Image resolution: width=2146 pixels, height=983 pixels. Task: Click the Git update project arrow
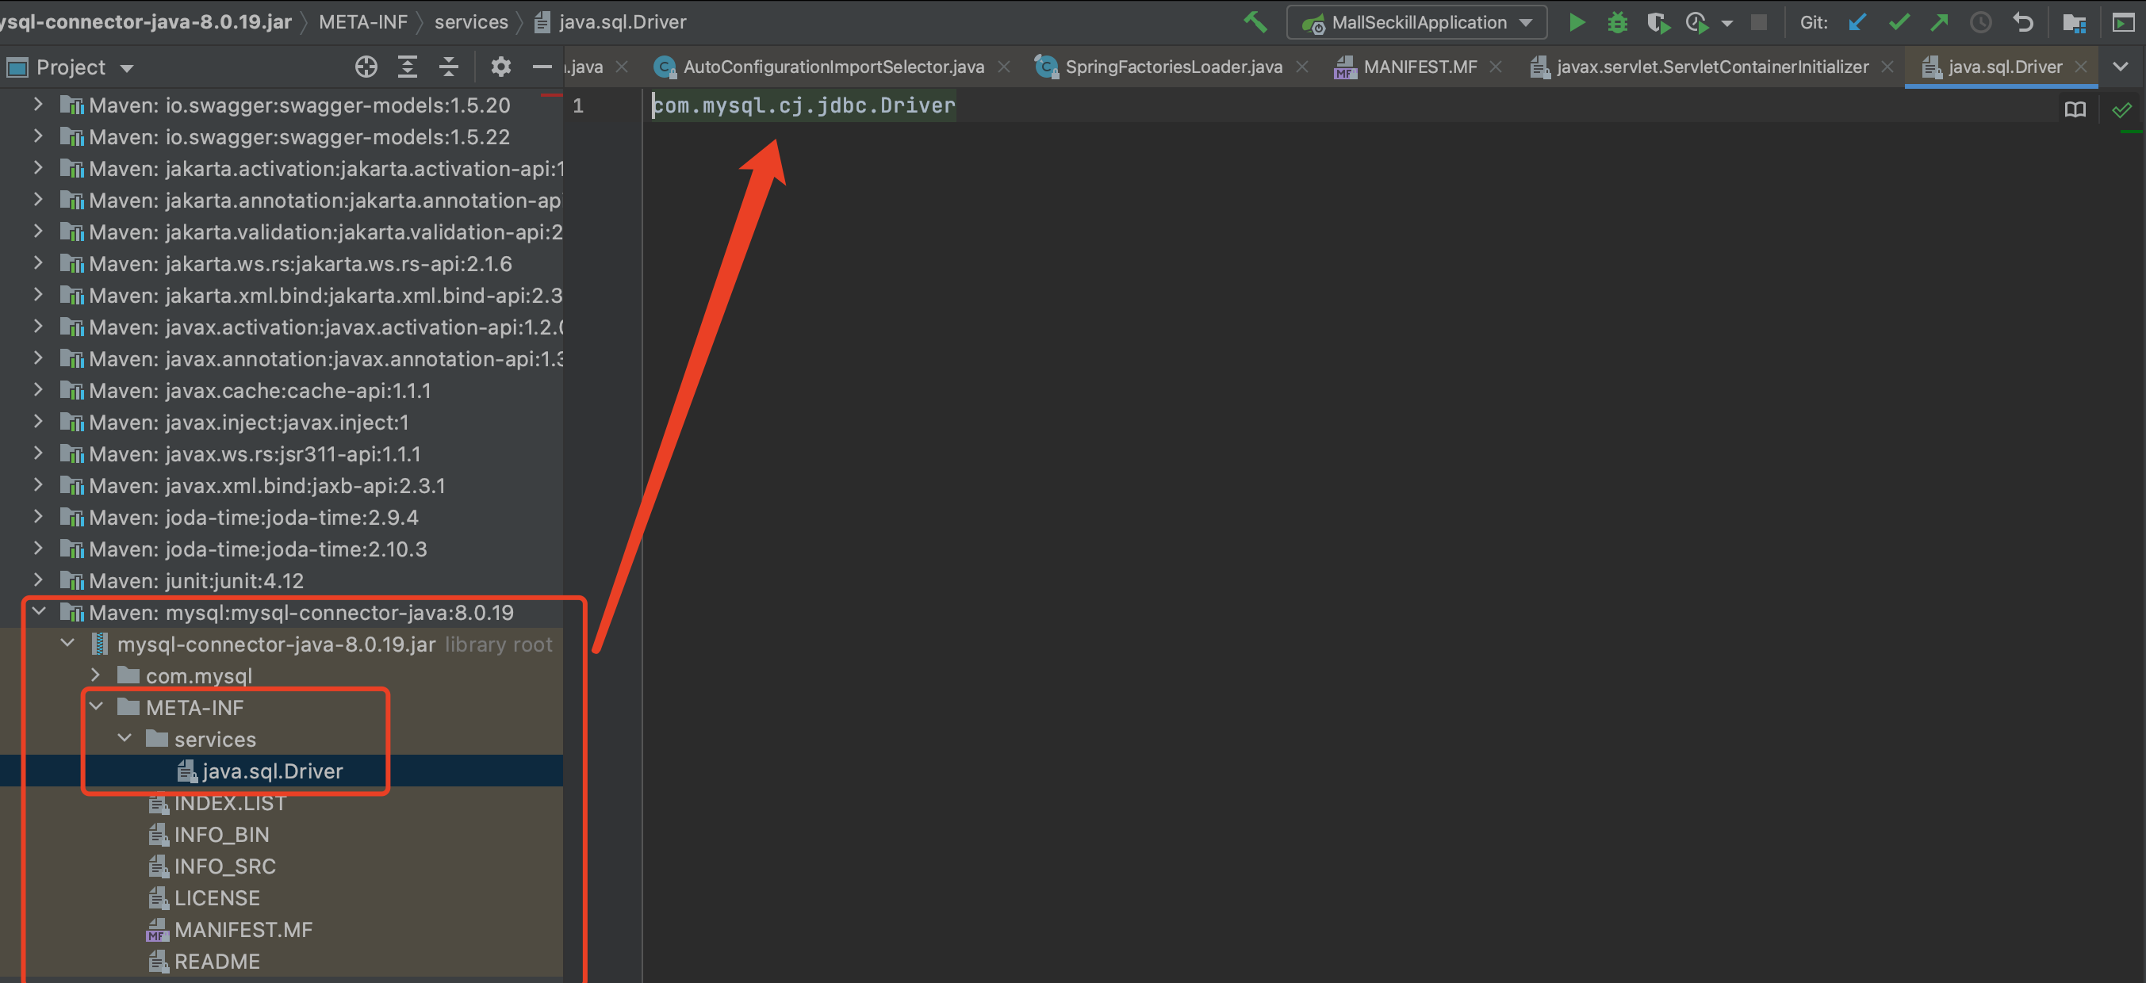click(1857, 22)
